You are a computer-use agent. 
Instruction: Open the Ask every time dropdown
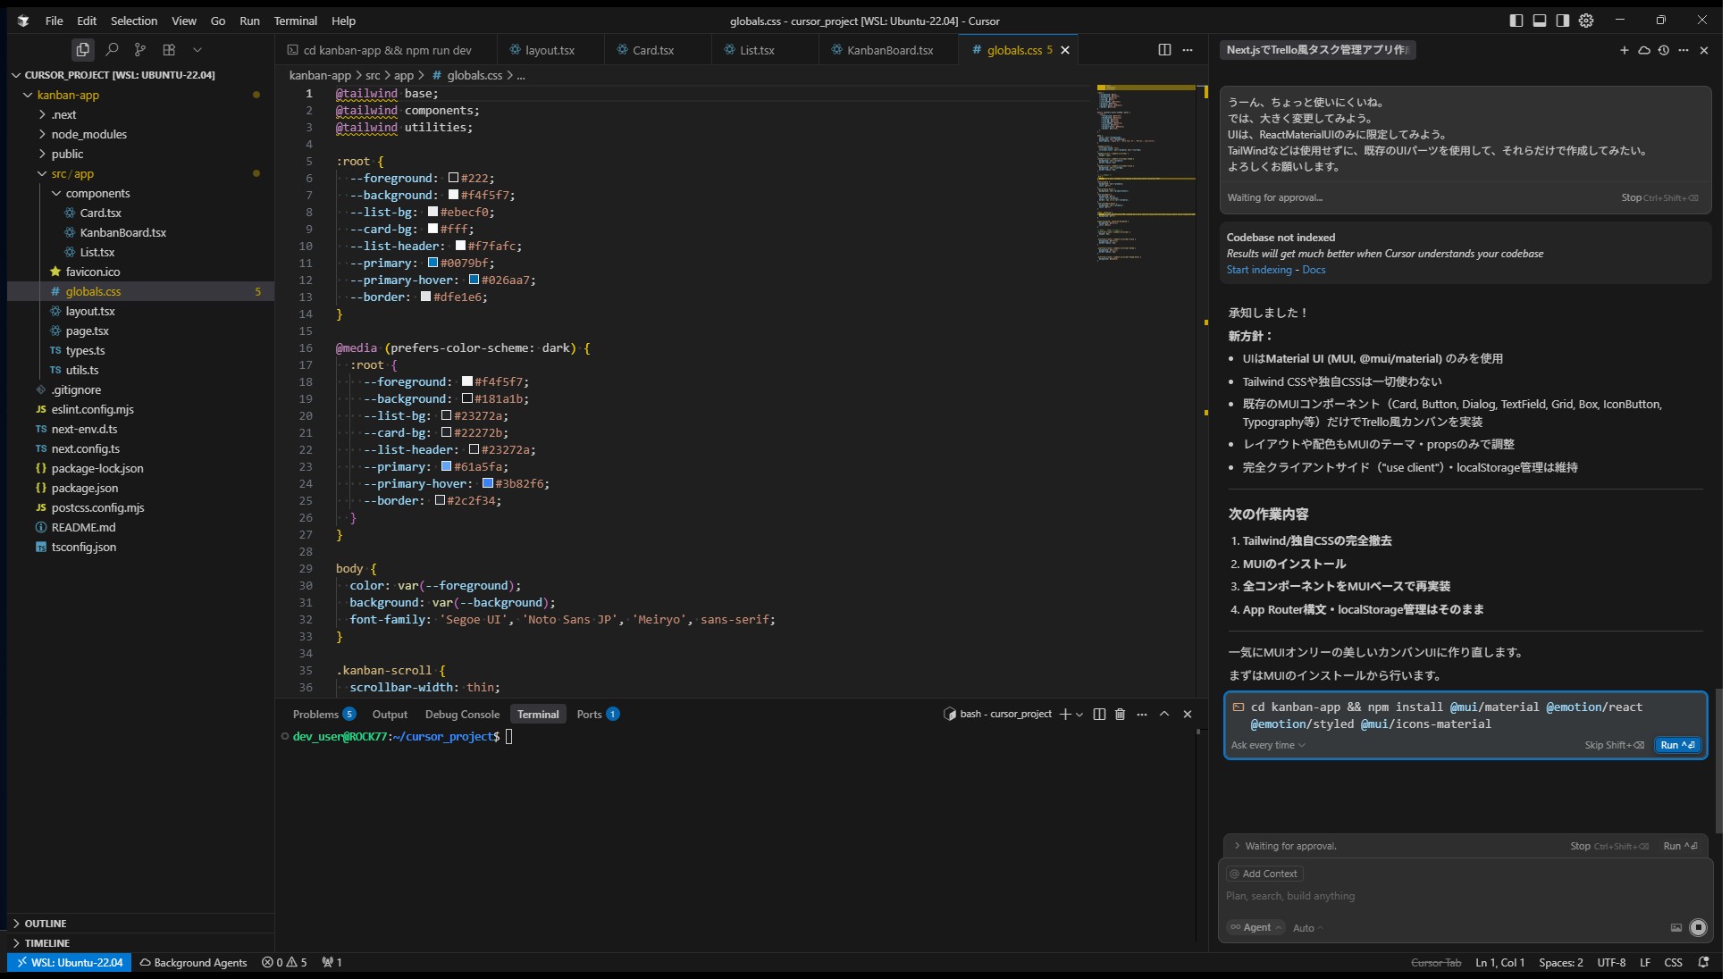1268,745
